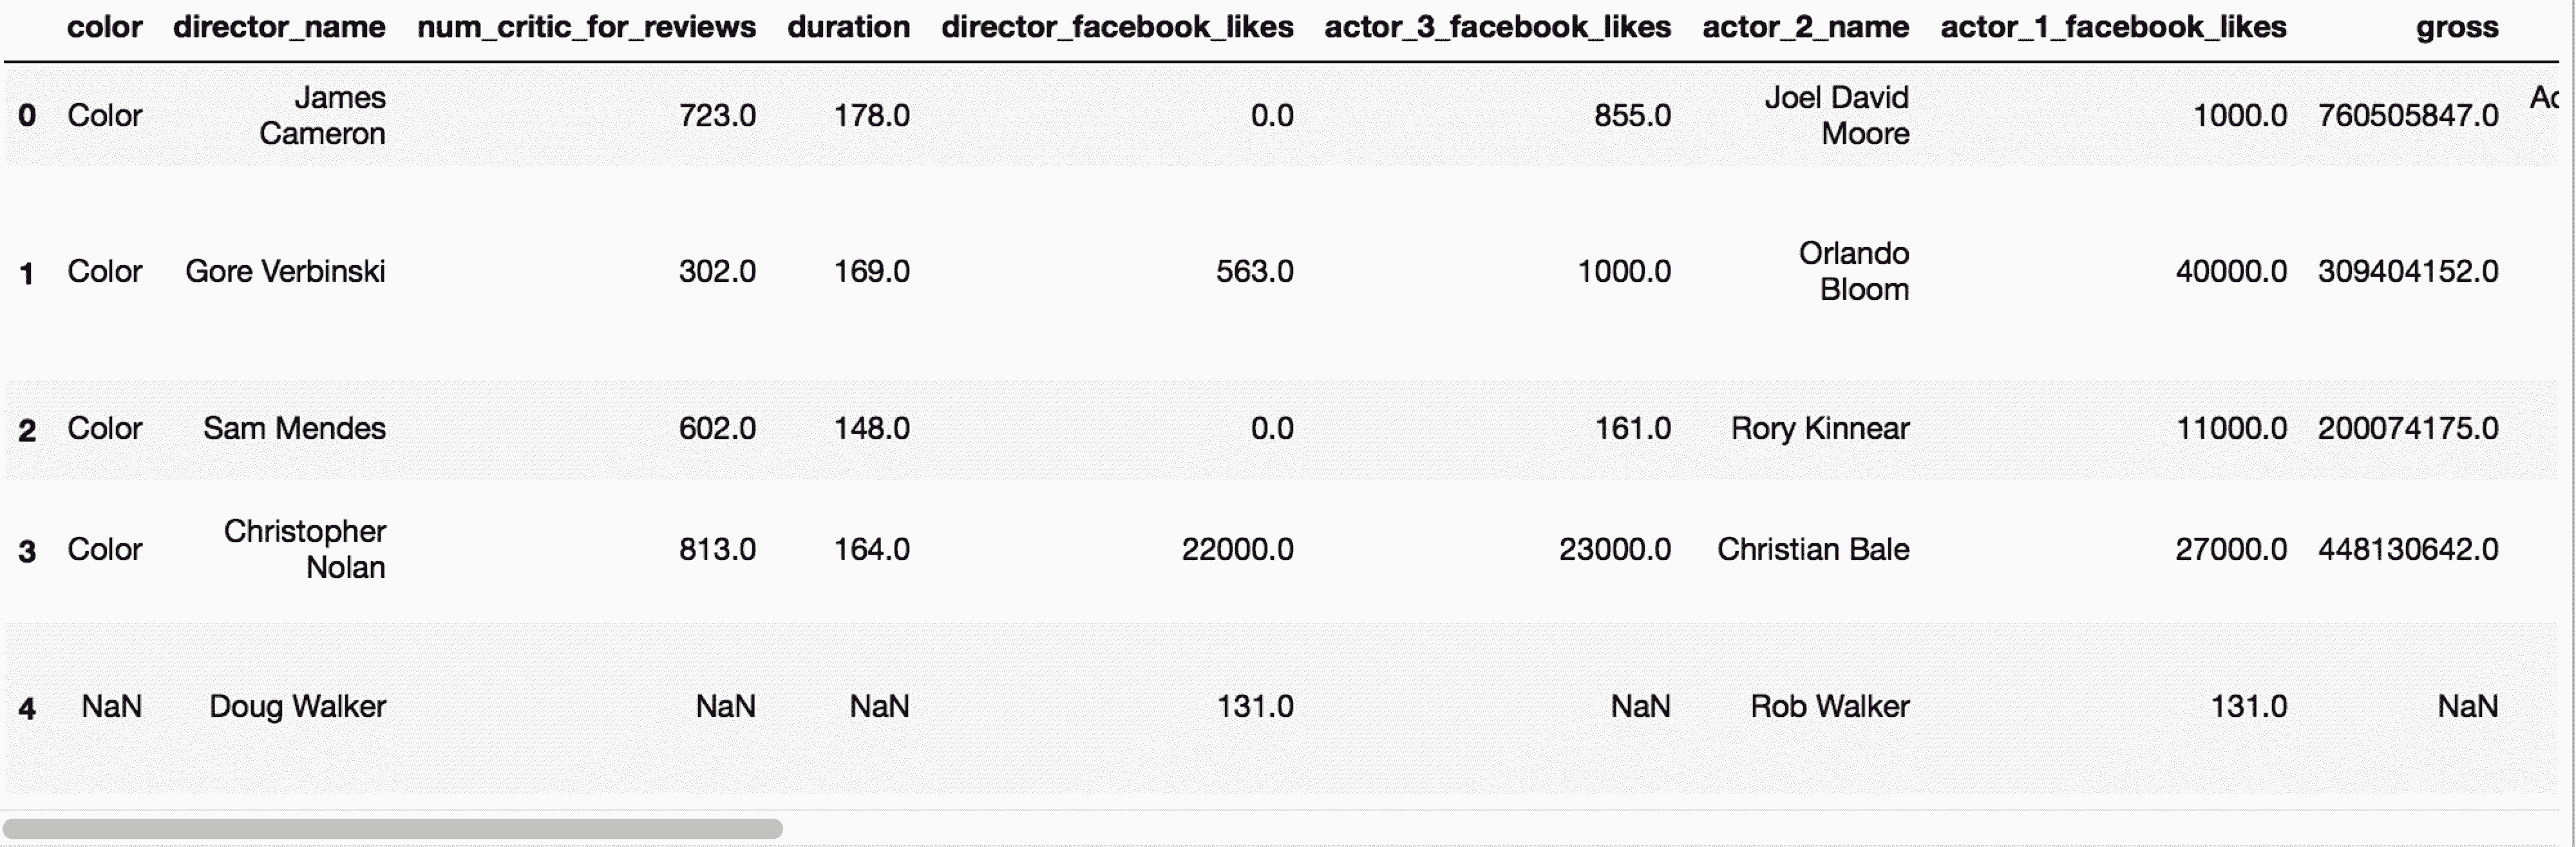This screenshot has height=847, width=2576.
Task: Click the director_name column header
Action: point(279,27)
